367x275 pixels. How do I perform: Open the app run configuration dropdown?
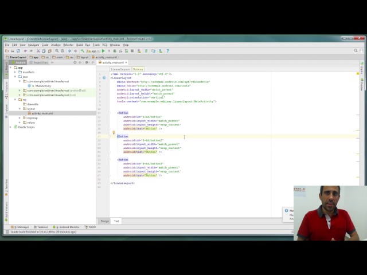(93, 51)
